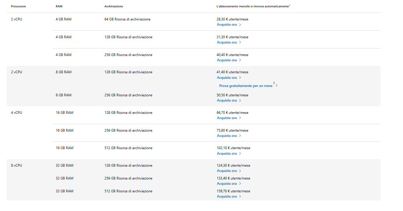
Task: Click Acquista ora for 28,30 € plan
Action: pos(227,25)
